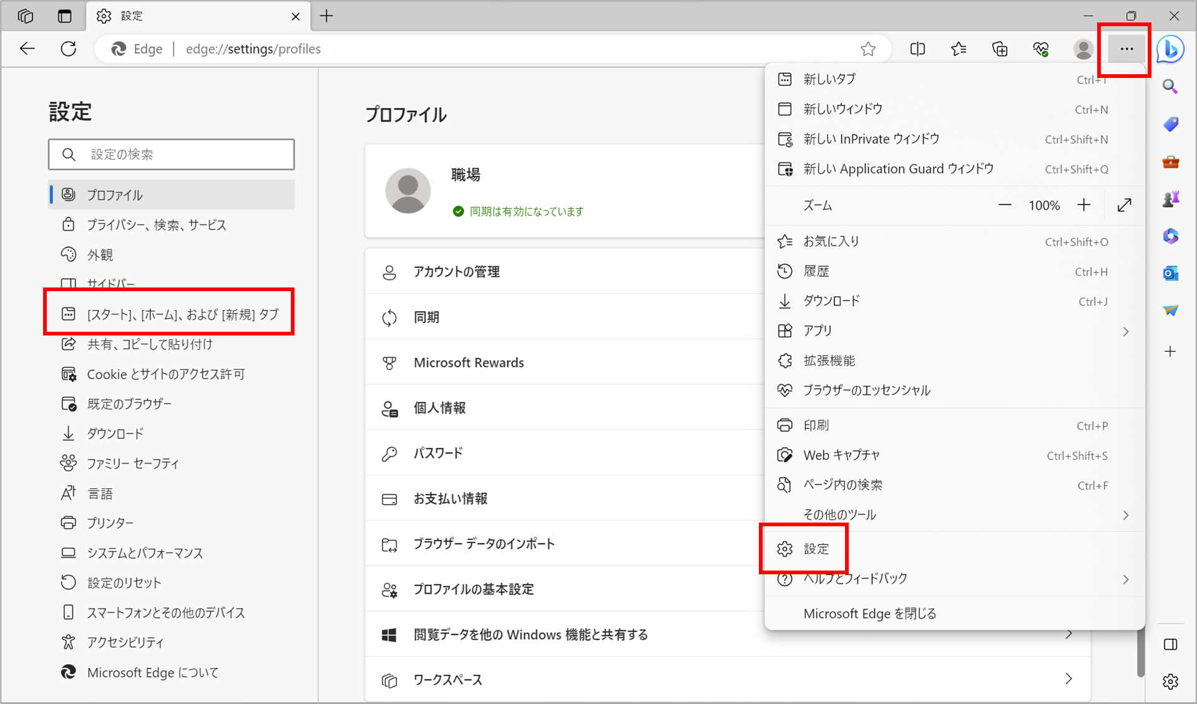Enter full screen via zoom row arrow
Screen dimensions: 1197x704
tap(1125, 205)
